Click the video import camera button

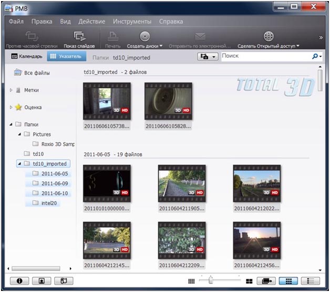pos(266,281)
